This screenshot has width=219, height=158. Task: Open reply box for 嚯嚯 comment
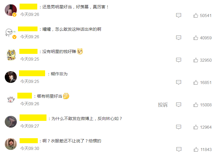[x=178, y=38]
